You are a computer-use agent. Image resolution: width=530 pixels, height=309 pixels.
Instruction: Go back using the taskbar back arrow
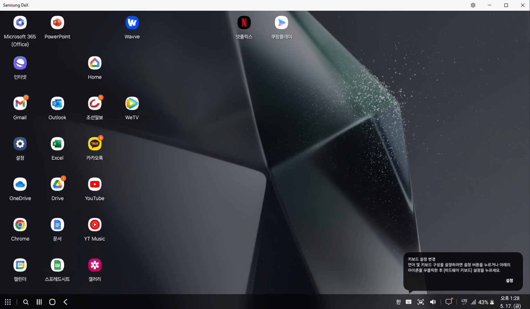[65, 302]
